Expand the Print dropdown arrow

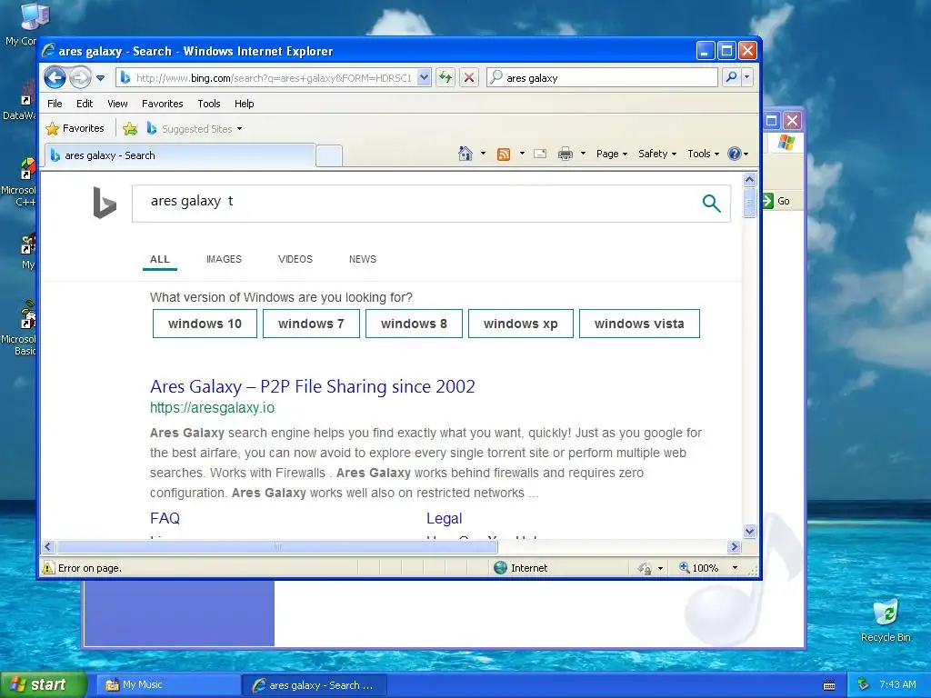(x=583, y=154)
